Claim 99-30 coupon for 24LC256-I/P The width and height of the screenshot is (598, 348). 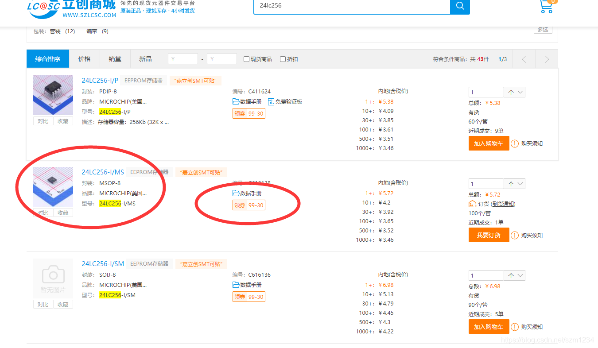coord(249,114)
